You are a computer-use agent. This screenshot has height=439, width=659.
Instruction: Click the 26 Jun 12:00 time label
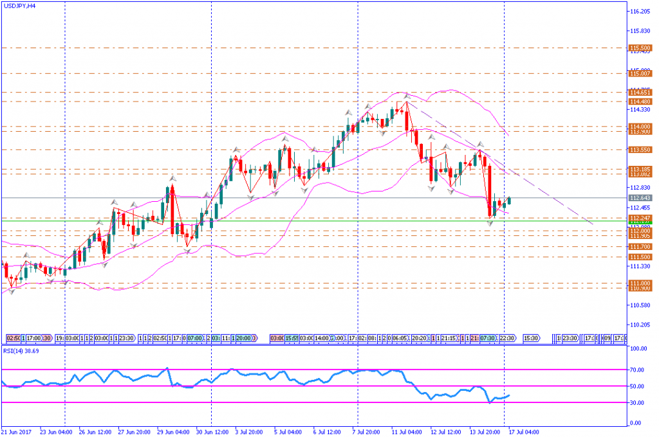pos(95,433)
